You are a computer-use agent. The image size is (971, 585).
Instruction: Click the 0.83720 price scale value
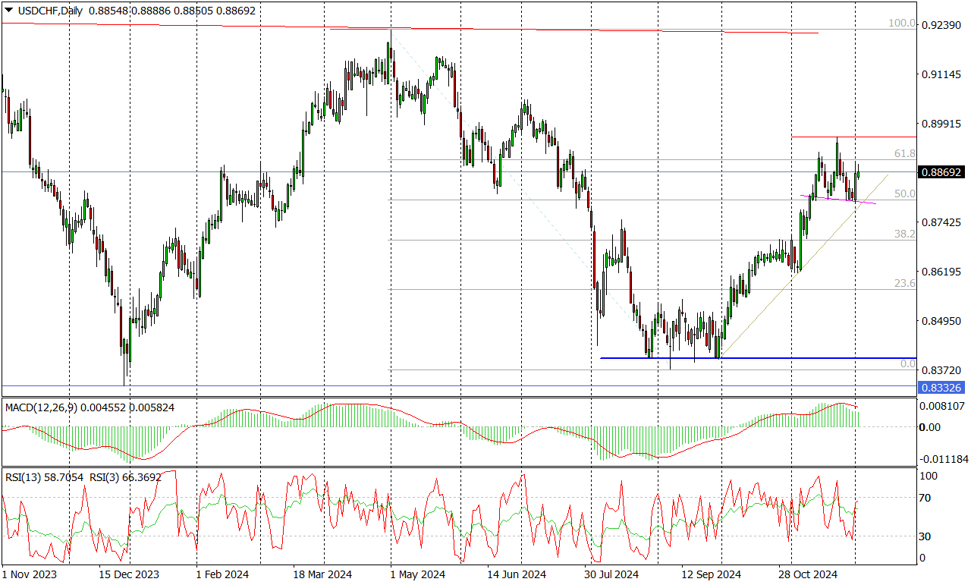941,370
